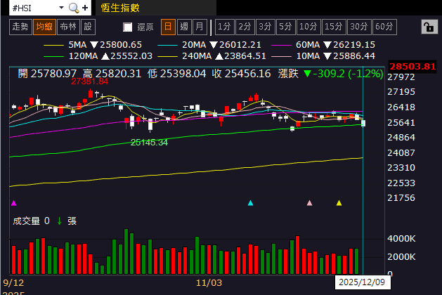Select the 月 monthly period
The image size is (442, 295).
point(200,27)
